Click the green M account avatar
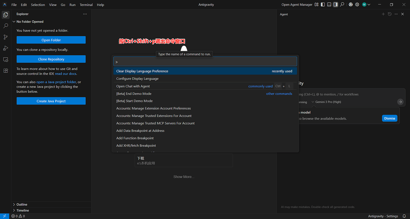Viewport: 410px width, 219px height. point(364,5)
